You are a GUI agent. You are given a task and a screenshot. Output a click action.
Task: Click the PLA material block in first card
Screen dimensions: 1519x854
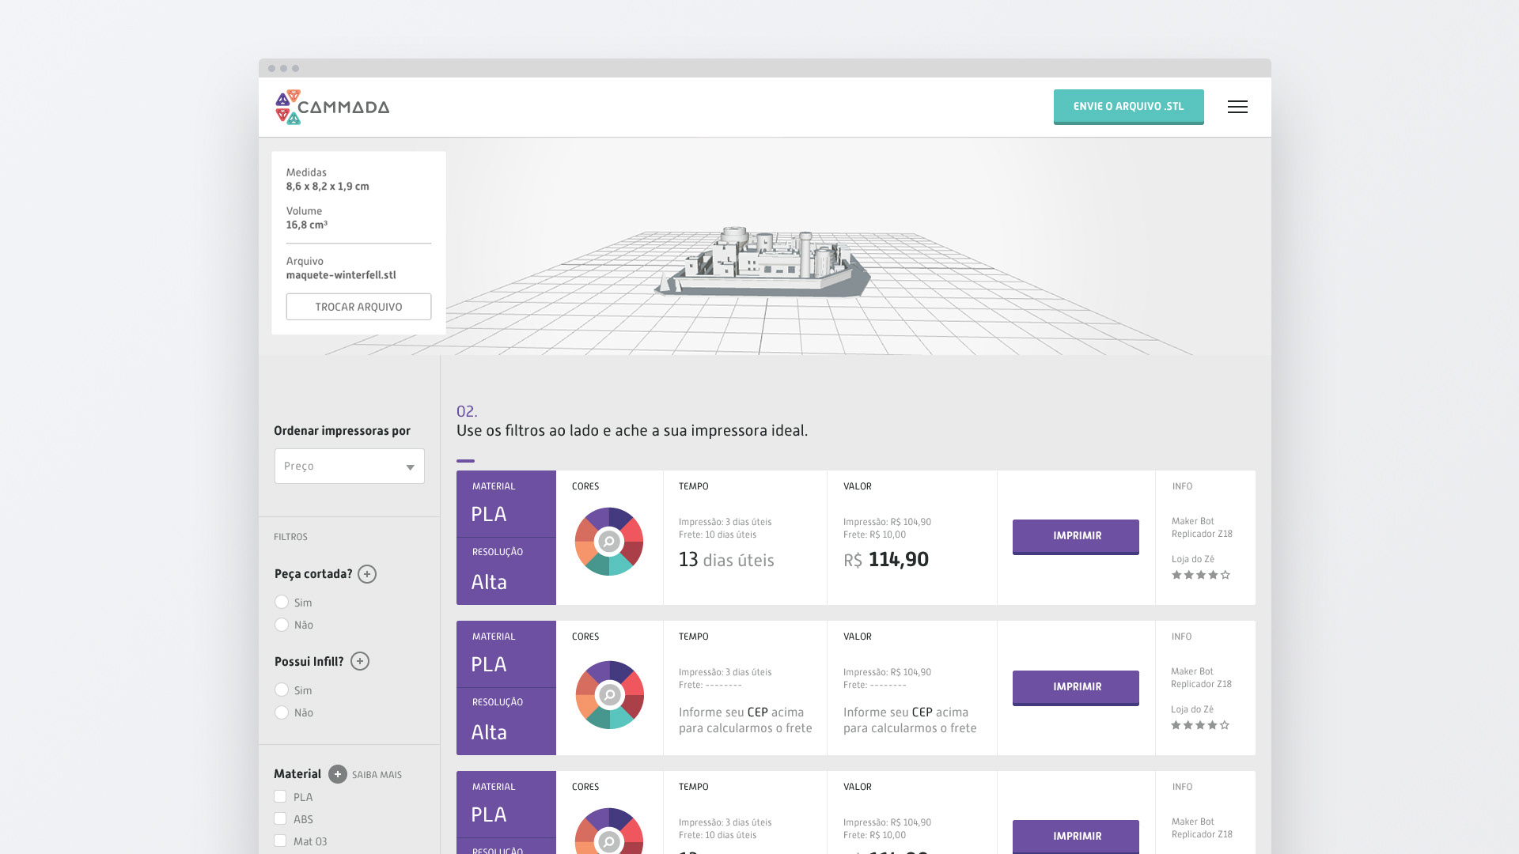pos(506,504)
